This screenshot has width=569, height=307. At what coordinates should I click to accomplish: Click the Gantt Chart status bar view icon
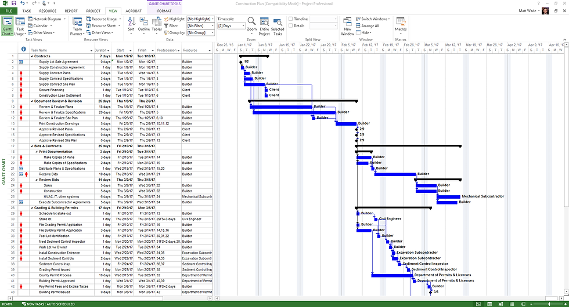478,304
